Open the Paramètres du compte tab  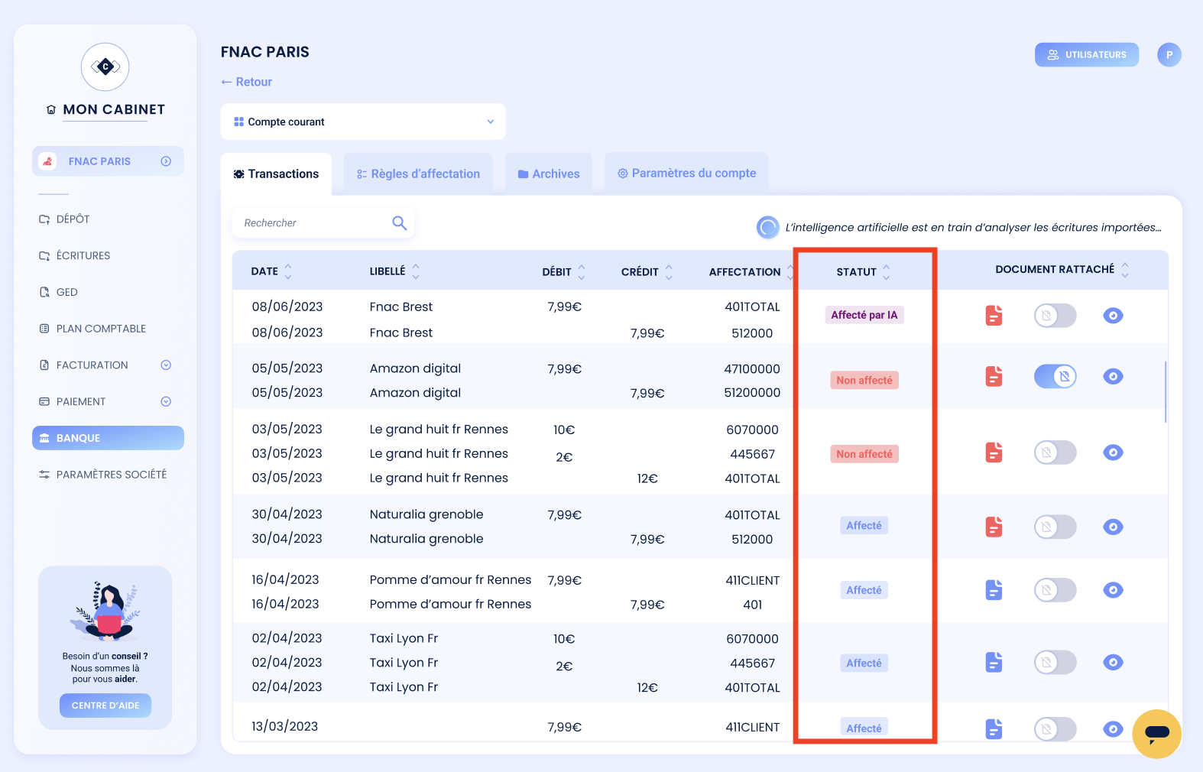click(x=686, y=174)
